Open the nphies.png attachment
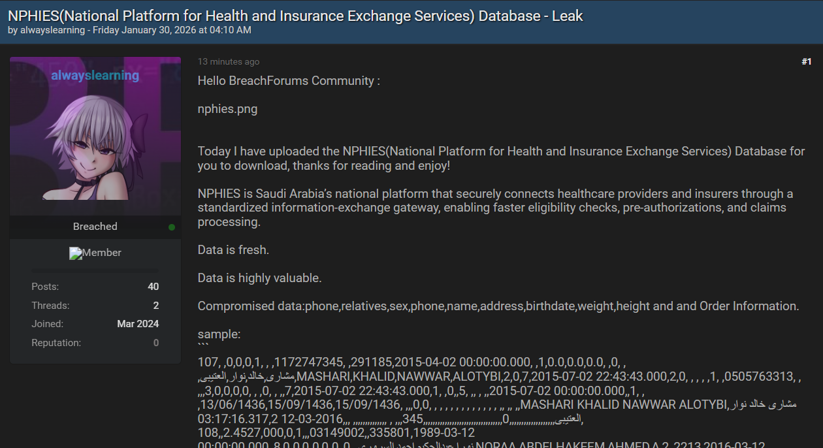 pos(227,109)
